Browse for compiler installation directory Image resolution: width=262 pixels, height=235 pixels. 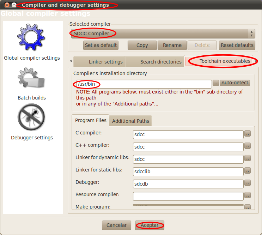[215, 83]
